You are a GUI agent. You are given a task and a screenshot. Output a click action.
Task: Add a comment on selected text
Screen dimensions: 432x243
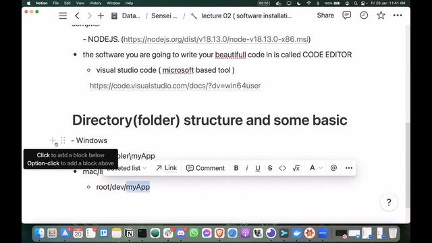(205, 168)
